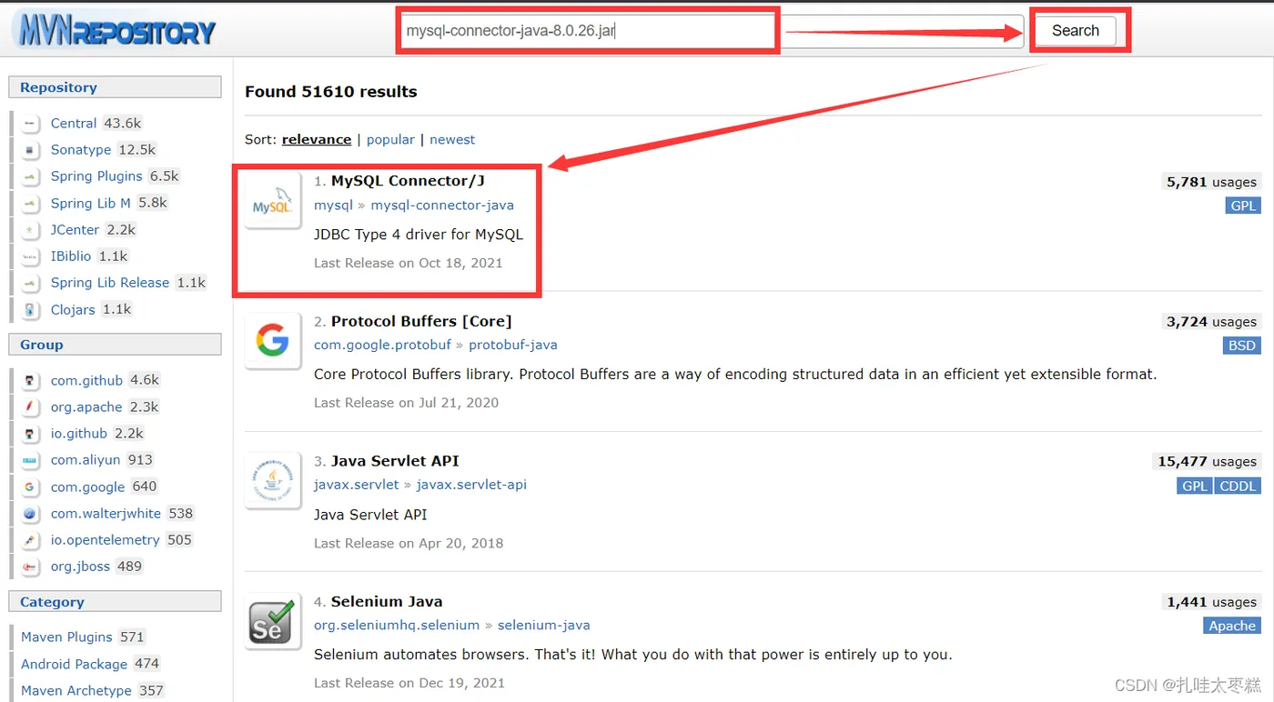Click the JCenter repository icon
This screenshot has height=702, width=1274.
[31, 230]
